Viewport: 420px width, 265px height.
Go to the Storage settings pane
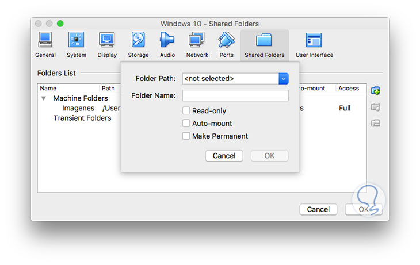click(x=138, y=44)
